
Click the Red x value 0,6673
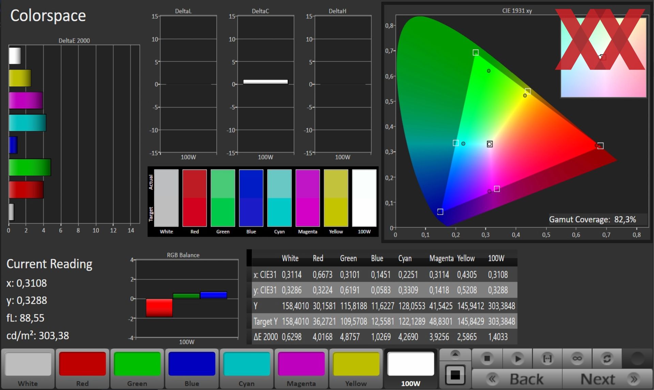pos(323,275)
